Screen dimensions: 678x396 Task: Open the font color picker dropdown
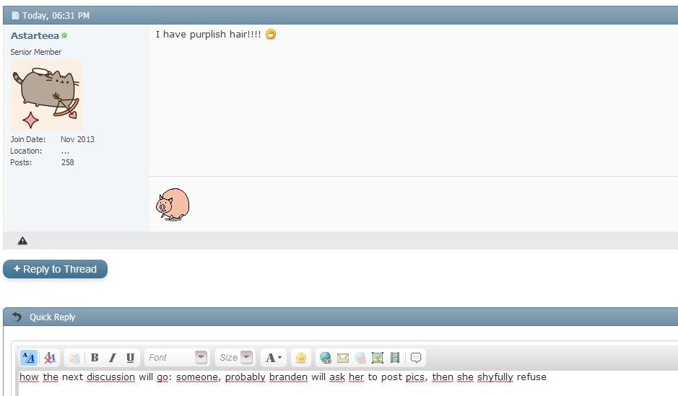[x=274, y=358]
